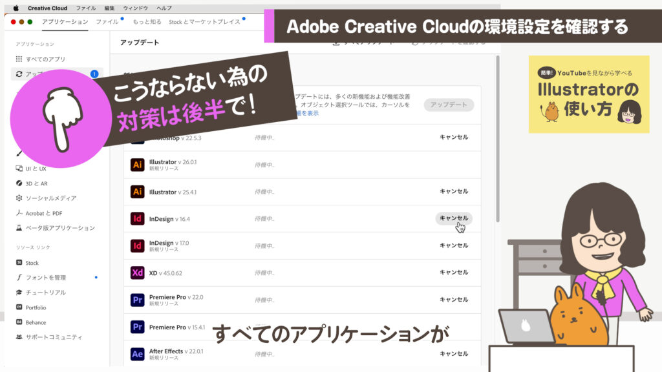The image size is (662, 372).
Task: Click the Illustrator v 26.0.1 app icon
Action: pyautogui.click(x=137, y=165)
